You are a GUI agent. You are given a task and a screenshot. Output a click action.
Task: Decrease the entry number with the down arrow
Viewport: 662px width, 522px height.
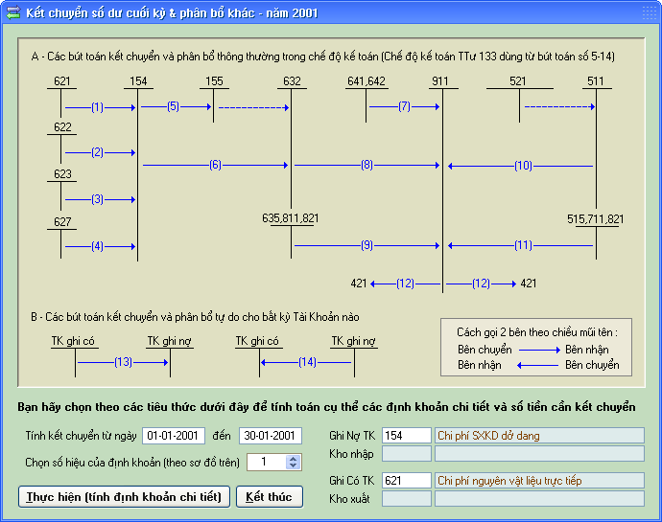(294, 466)
